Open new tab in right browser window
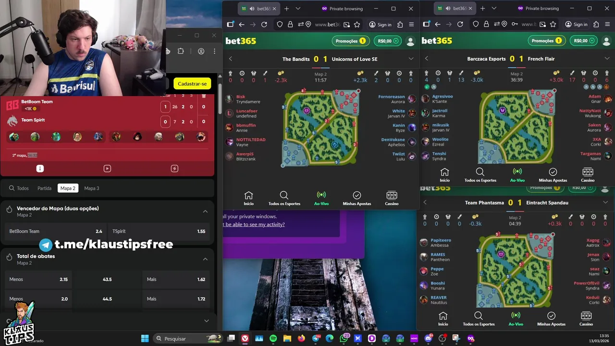Screen dimensions: 615x346 (x=483, y=9)
